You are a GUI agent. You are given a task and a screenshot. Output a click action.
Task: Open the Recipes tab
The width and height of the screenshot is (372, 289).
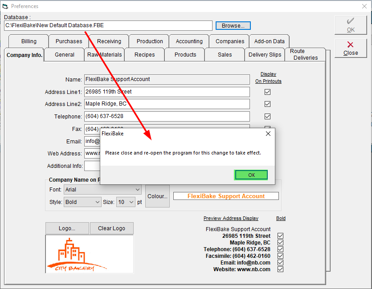(x=144, y=55)
